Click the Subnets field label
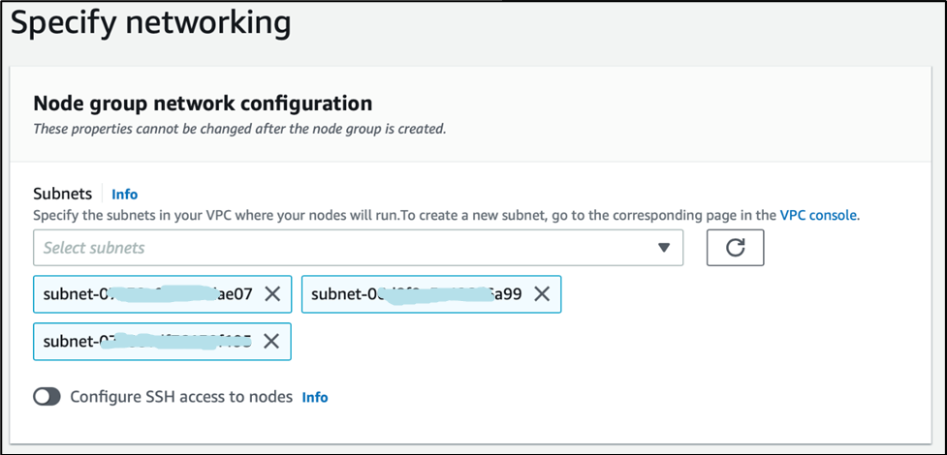This screenshot has height=455, width=947. click(63, 194)
